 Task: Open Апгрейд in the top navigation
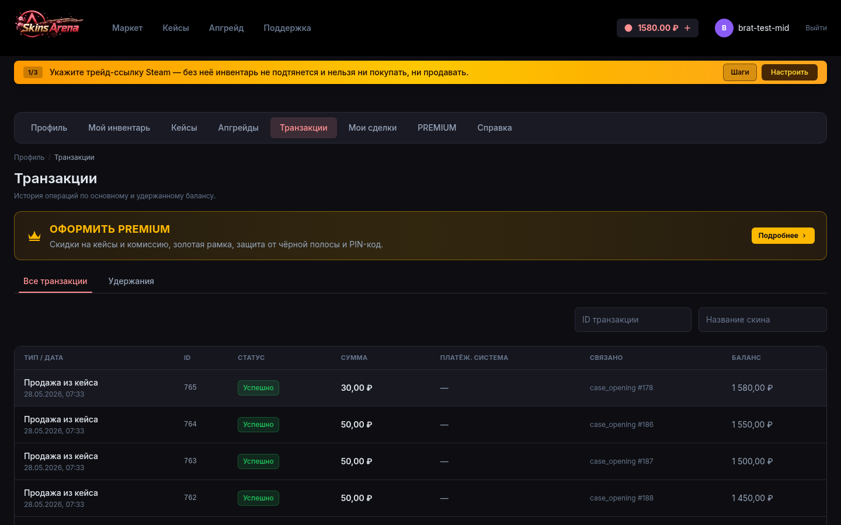[x=227, y=28]
